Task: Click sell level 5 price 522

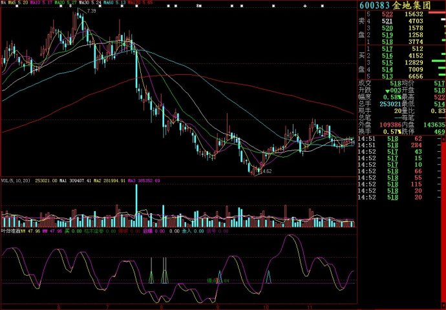Action: pos(387,14)
